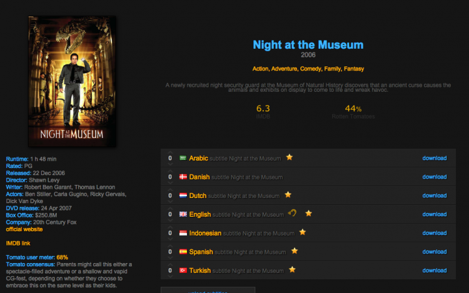Viewport: 469px width, 293px height.
Task: Upvote the Indonesian subtitle
Action: (x=170, y=227)
